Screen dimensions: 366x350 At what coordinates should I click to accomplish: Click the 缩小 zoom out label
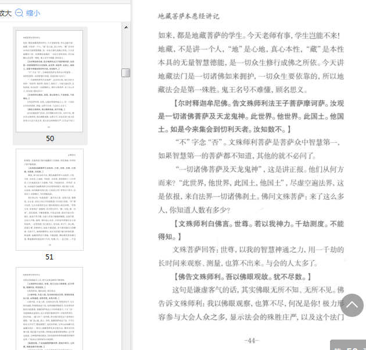(33, 13)
